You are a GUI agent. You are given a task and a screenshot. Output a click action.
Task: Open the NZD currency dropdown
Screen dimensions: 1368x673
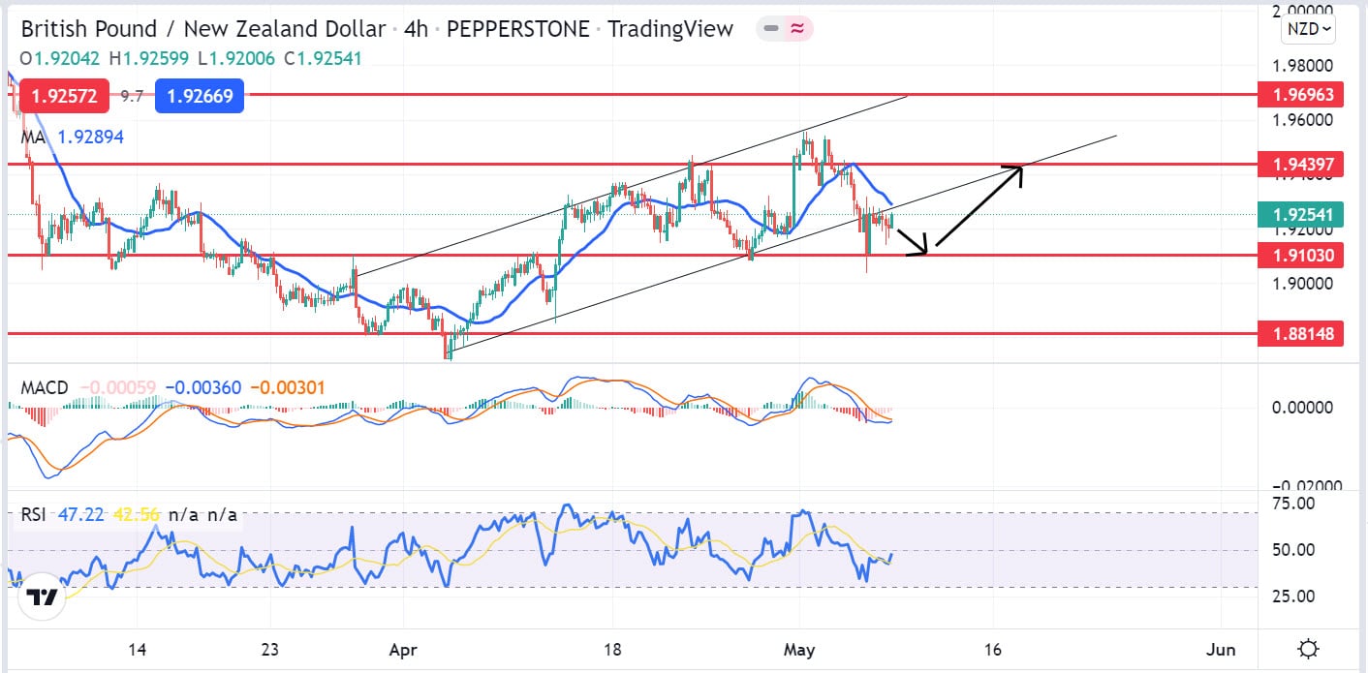(1308, 29)
